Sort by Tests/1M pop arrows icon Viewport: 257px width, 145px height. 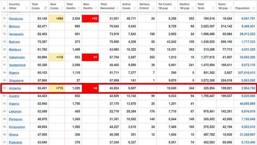pyautogui.click(x=231, y=8)
